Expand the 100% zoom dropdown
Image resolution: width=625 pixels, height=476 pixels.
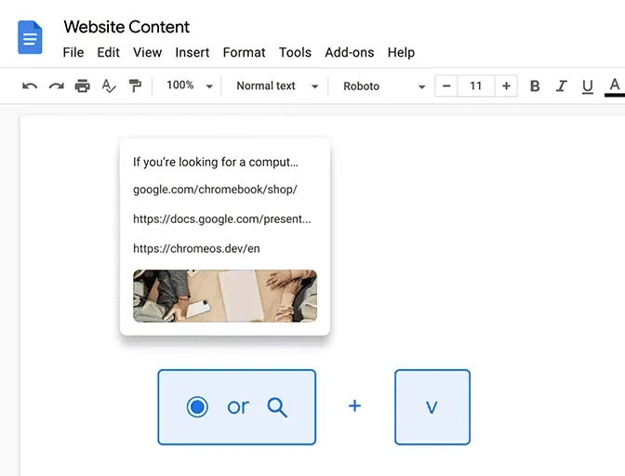pyautogui.click(x=190, y=86)
